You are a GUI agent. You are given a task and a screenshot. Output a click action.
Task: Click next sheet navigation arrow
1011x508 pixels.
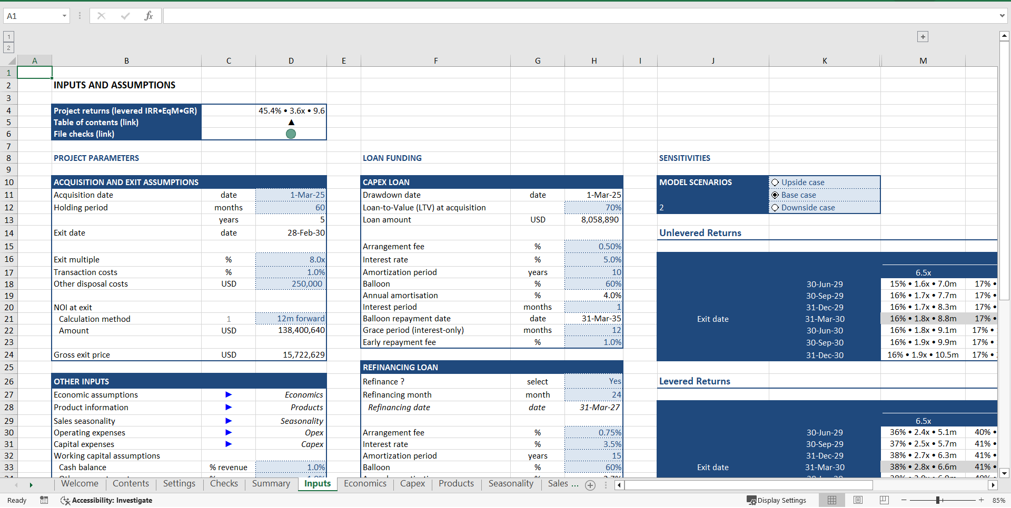tap(31, 485)
